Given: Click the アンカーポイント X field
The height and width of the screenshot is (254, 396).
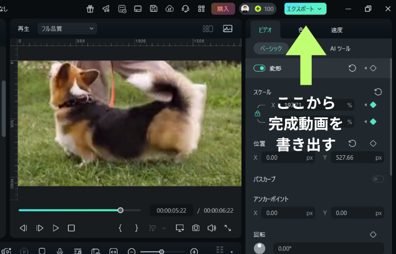Looking at the screenshot, I should (x=288, y=213).
